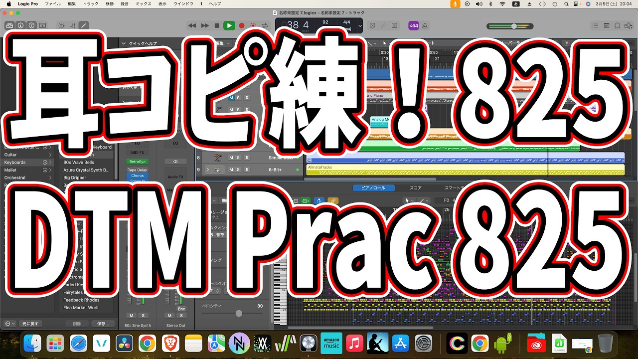Open the library gear action menu dropdown
Image resolution: width=638 pixels, height=359 pixels.
click(9, 324)
